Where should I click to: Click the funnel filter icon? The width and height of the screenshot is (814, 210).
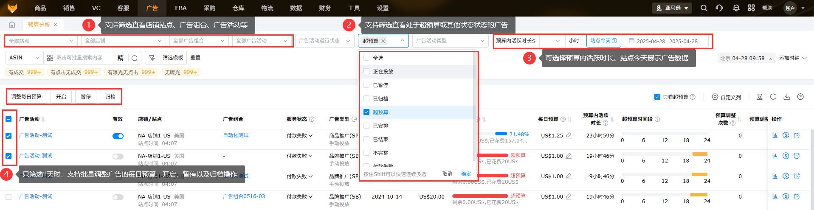point(152,58)
